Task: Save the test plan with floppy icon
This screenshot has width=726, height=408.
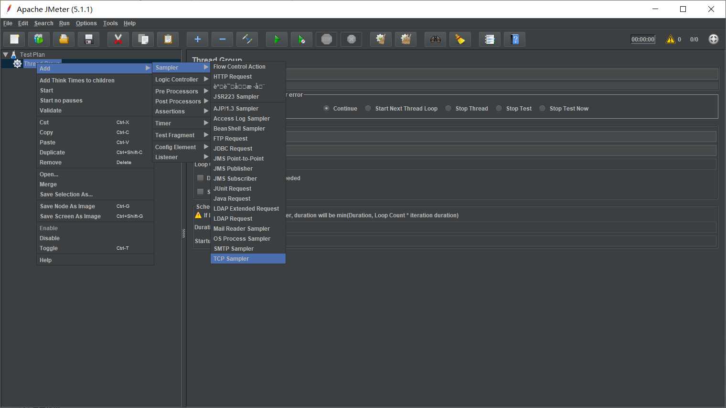Action: 89,39
